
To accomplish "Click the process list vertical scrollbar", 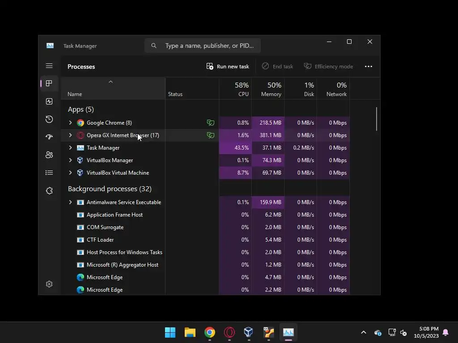I will 377,119.
